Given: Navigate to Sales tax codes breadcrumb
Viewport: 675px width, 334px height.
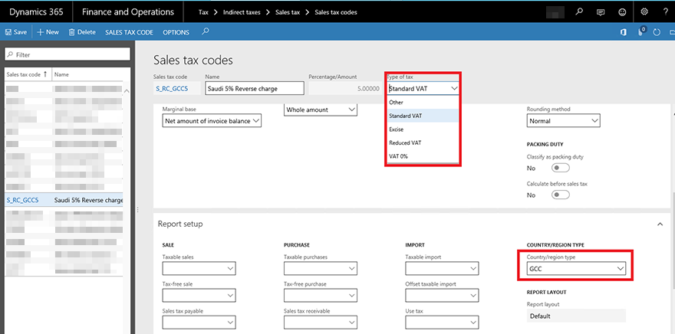Looking at the screenshot, I should tap(336, 12).
